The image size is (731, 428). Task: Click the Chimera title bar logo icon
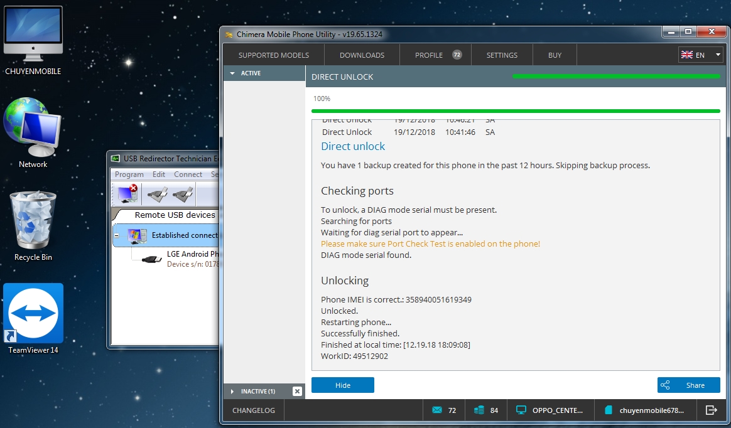tap(229, 35)
